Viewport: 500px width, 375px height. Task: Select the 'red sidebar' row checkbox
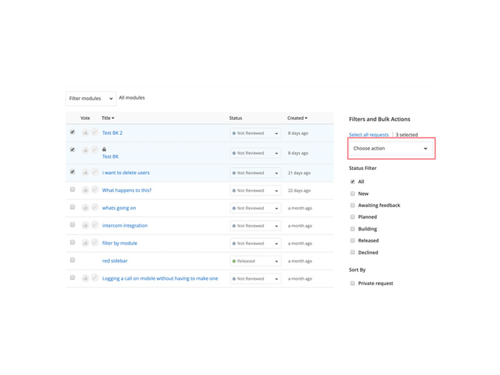click(x=72, y=260)
